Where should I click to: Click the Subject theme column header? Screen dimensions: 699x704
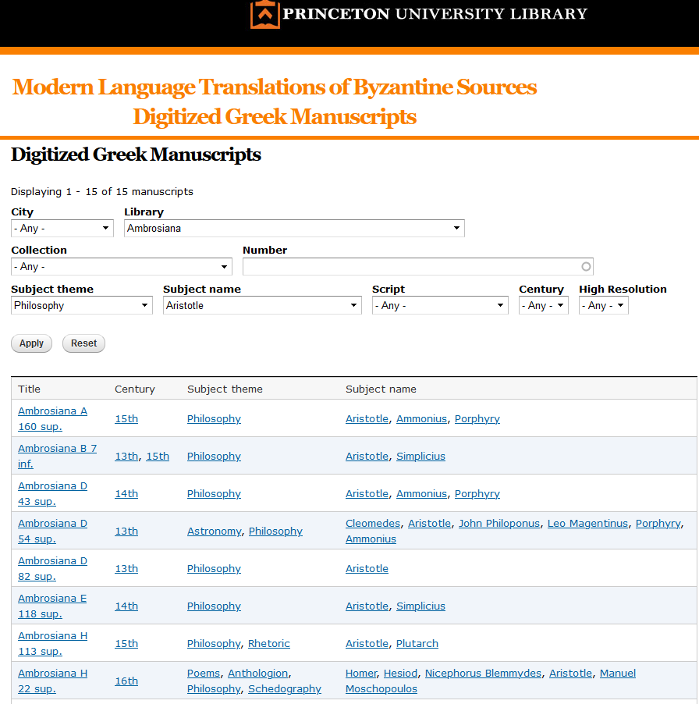225,389
